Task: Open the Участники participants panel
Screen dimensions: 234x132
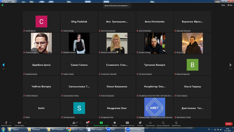Action: pyautogui.click(x=74, y=123)
